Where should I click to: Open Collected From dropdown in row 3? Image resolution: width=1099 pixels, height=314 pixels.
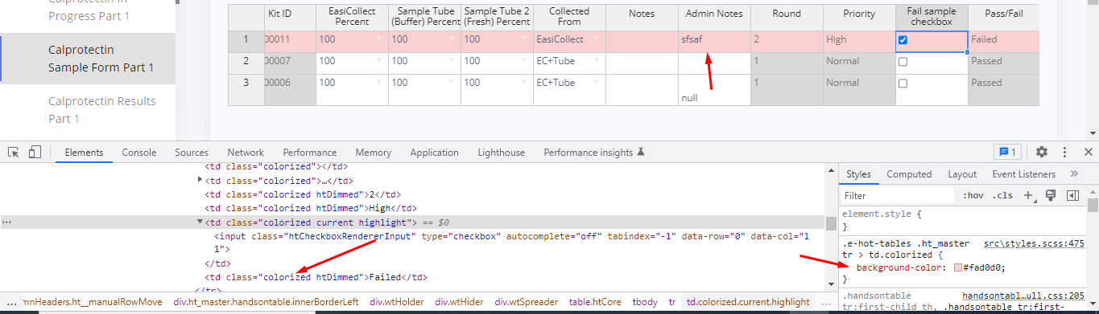click(x=597, y=83)
